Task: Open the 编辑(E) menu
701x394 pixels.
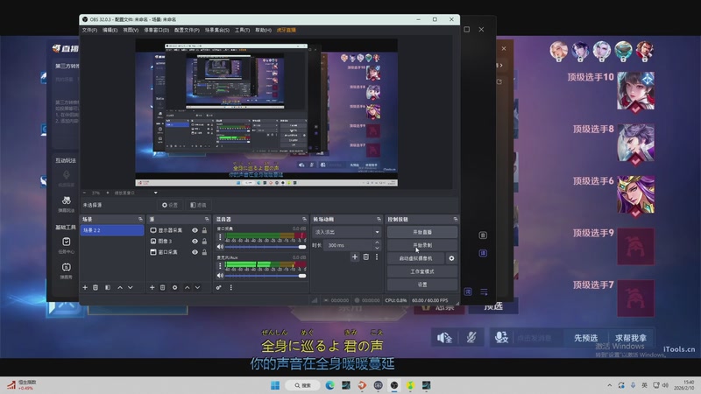Action: point(110,30)
